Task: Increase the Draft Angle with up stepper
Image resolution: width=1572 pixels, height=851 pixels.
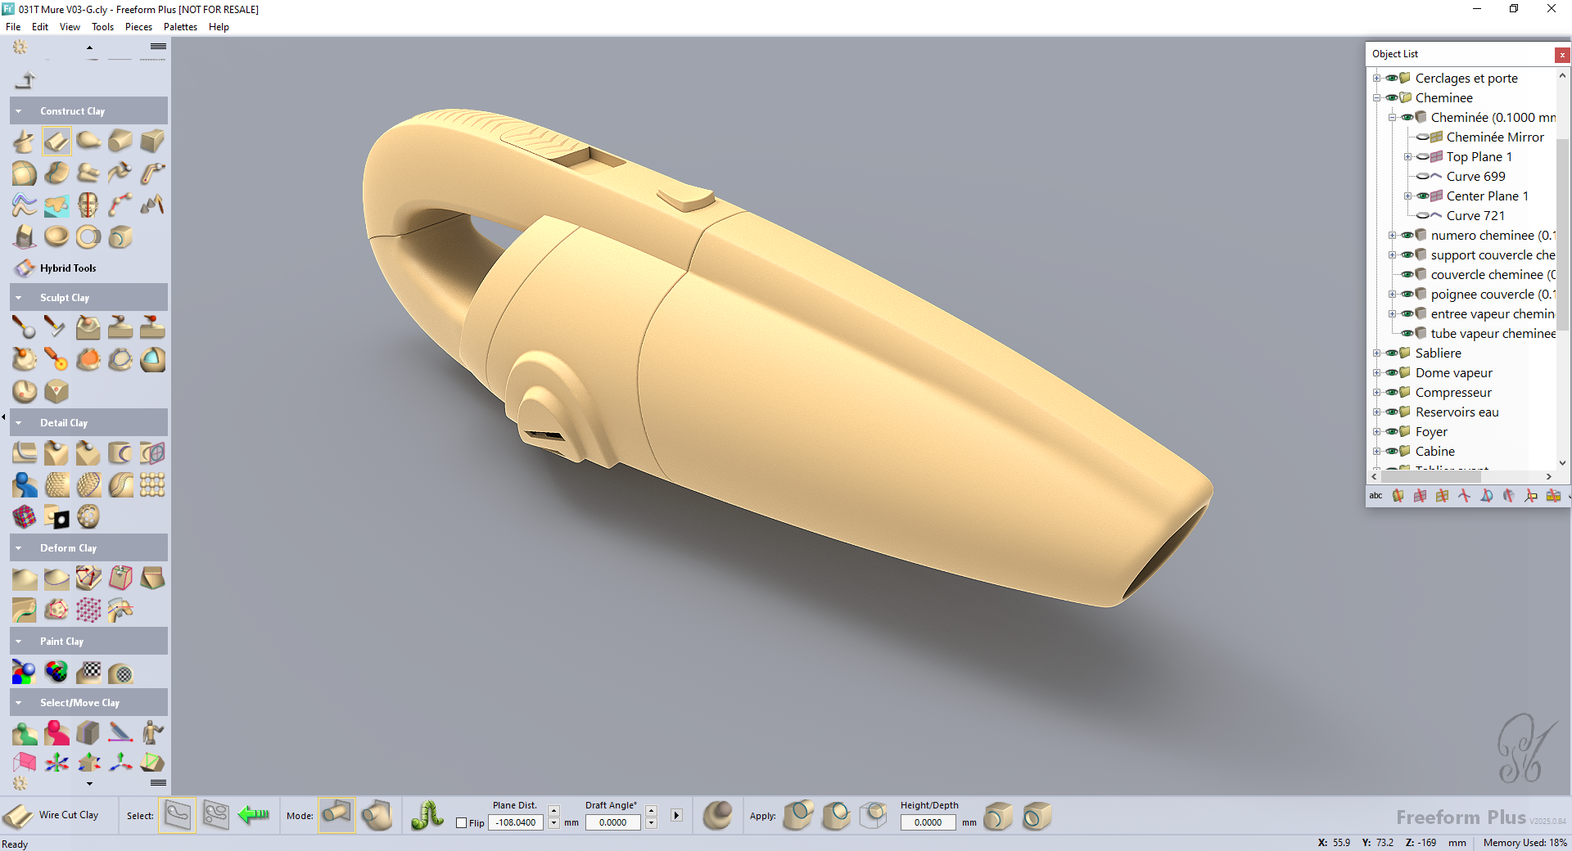Action: [x=652, y=810]
